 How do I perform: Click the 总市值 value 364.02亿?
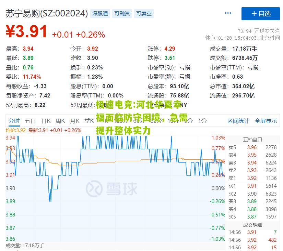[243, 87]
